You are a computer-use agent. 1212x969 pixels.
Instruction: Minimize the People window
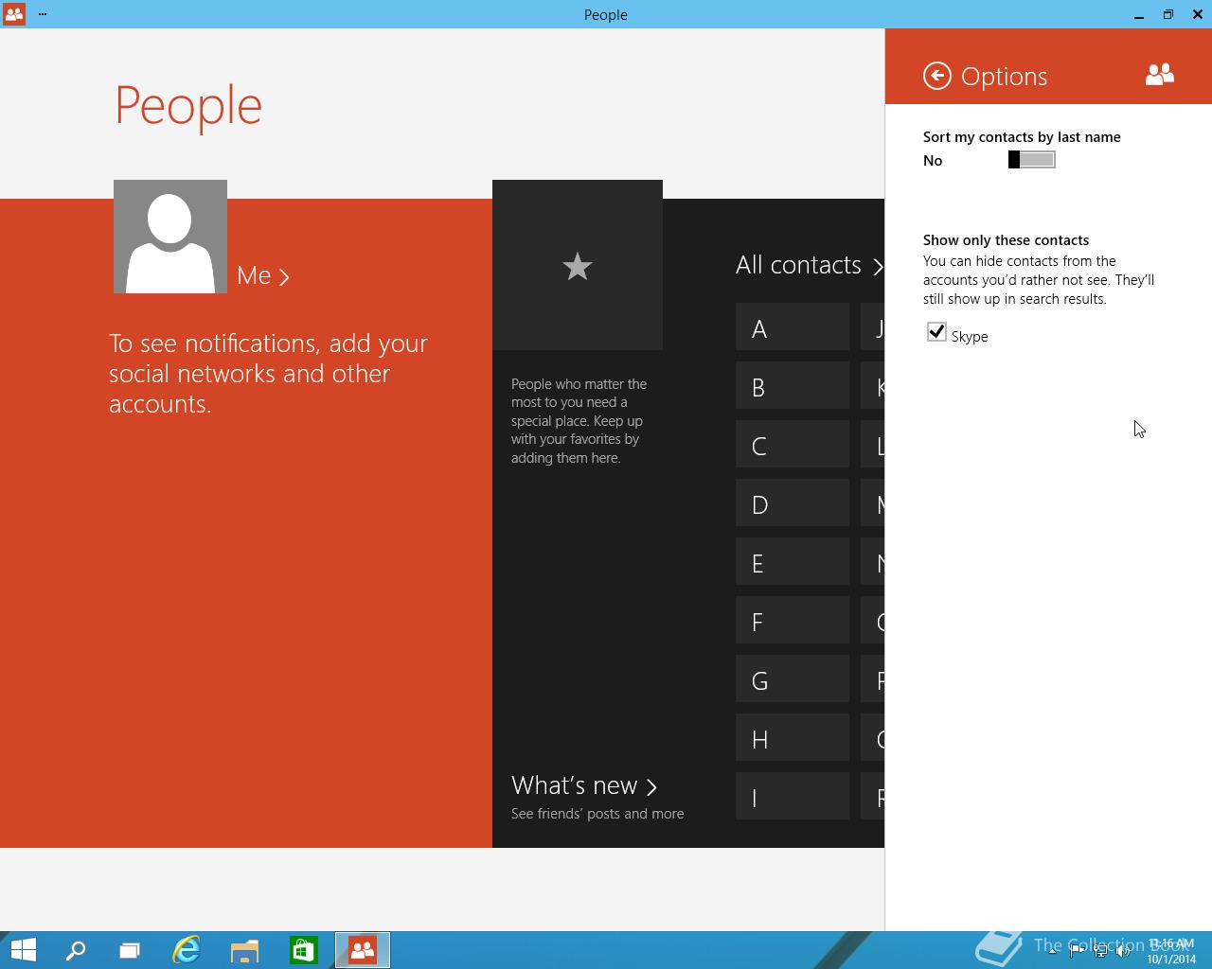(x=1137, y=14)
